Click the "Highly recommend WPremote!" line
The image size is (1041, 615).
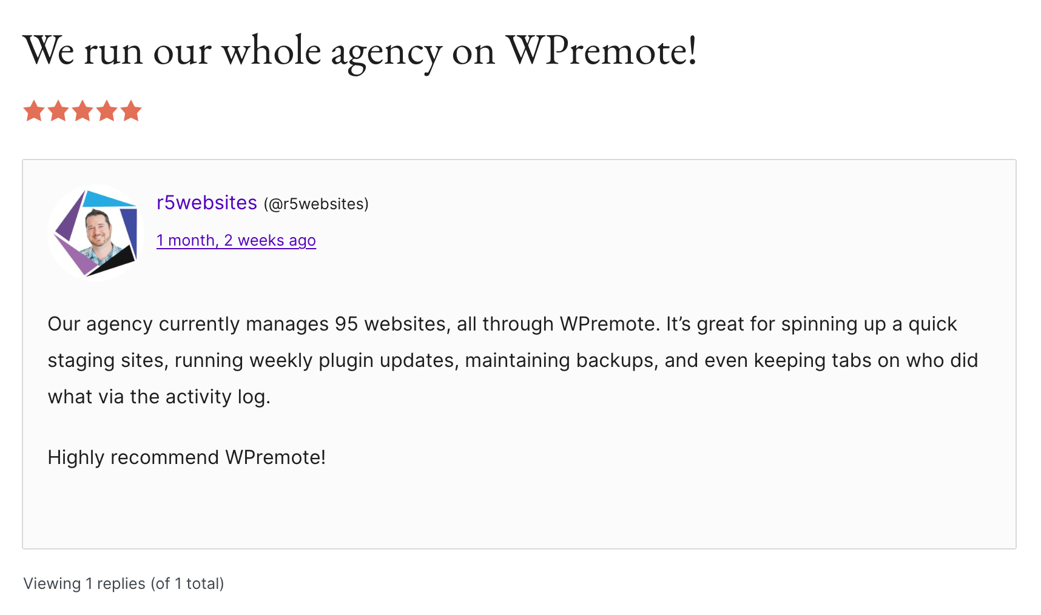[187, 457]
